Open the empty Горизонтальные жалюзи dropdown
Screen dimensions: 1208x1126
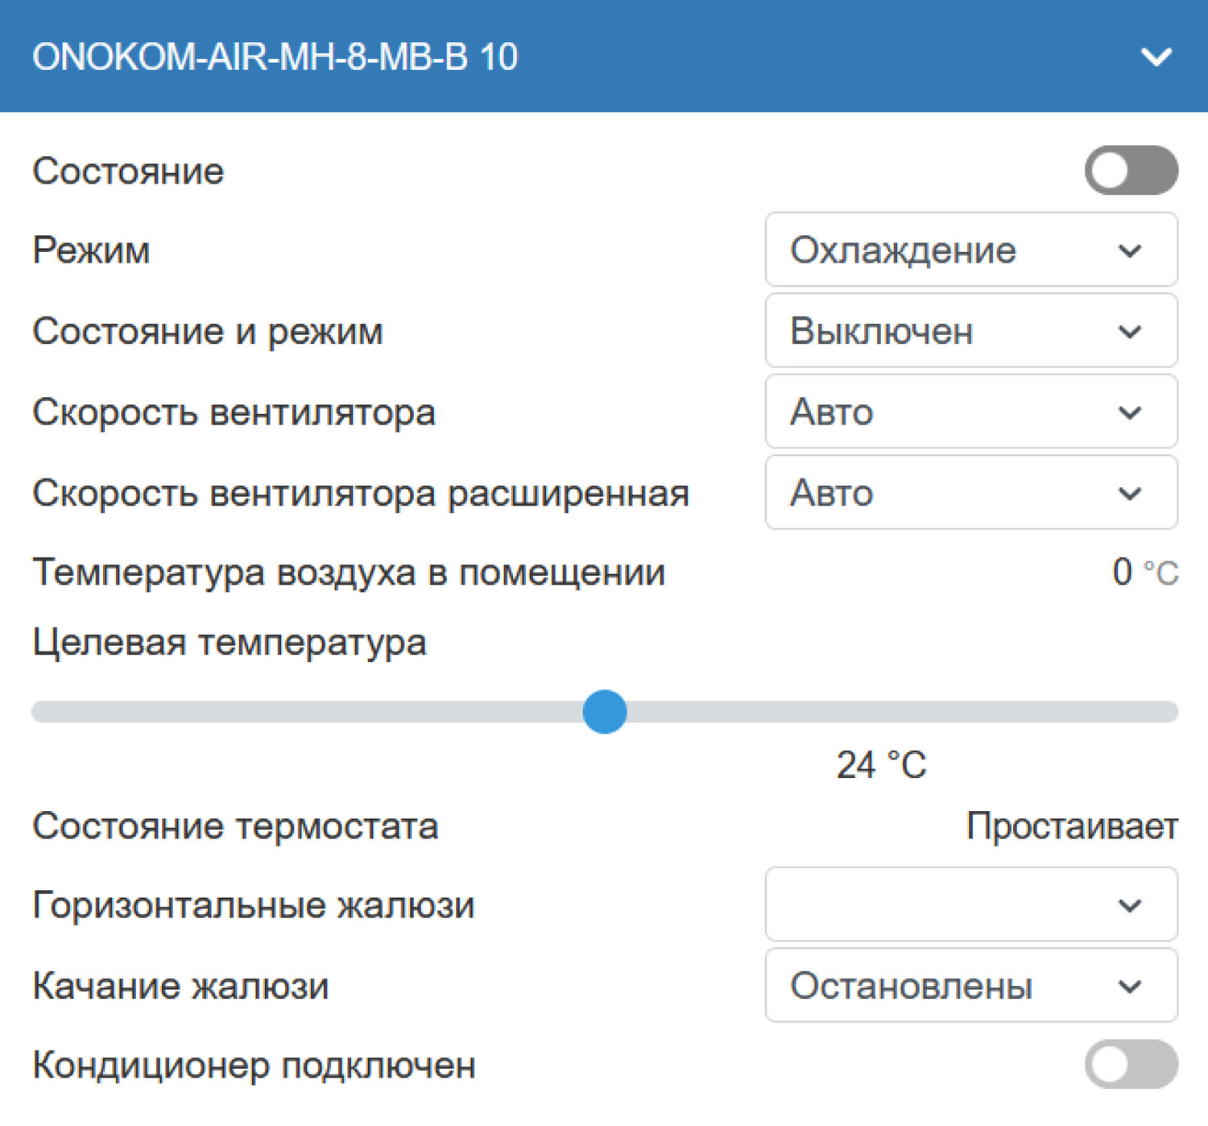[970, 905]
